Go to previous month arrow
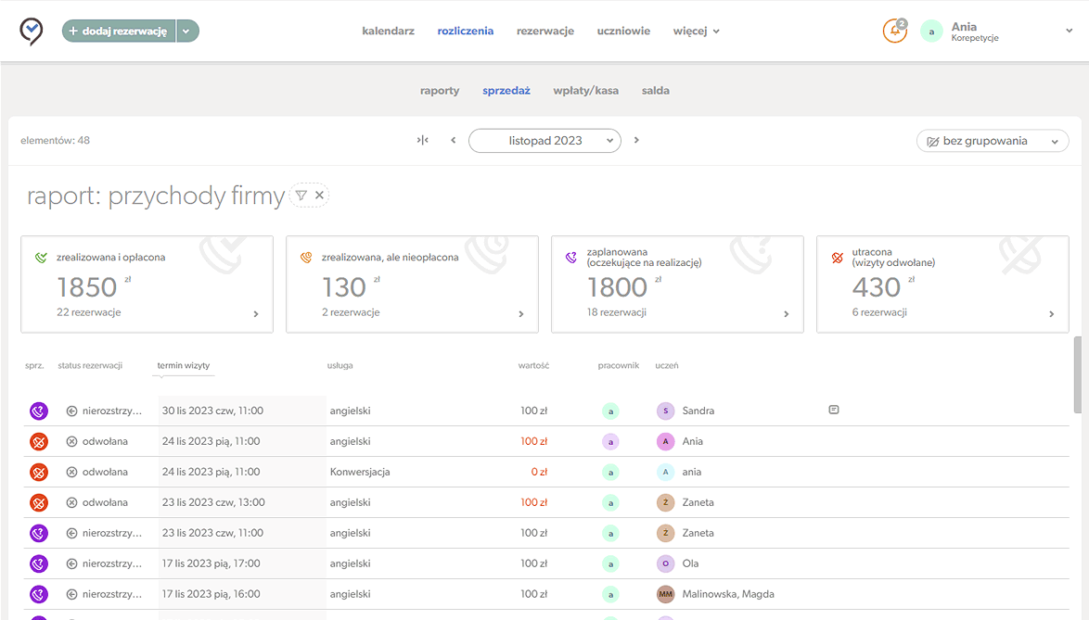 coord(454,141)
